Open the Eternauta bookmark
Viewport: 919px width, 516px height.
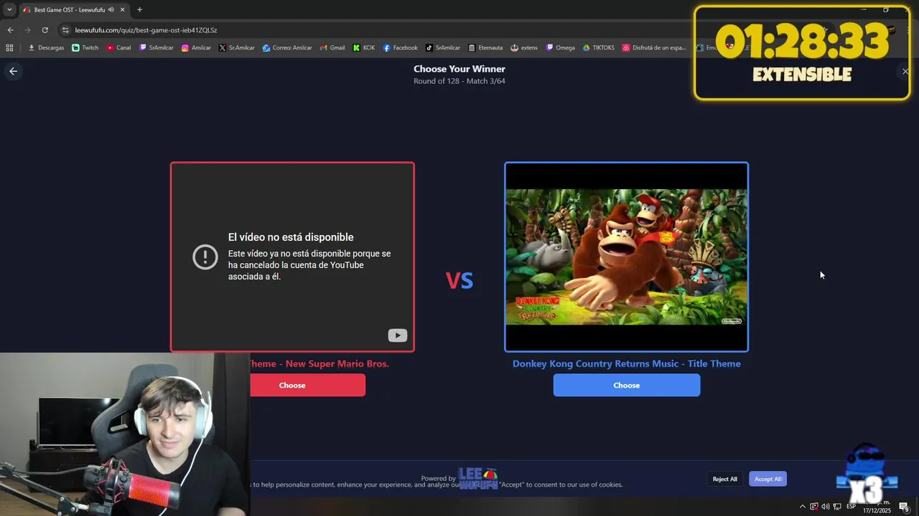pyautogui.click(x=485, y=48)
